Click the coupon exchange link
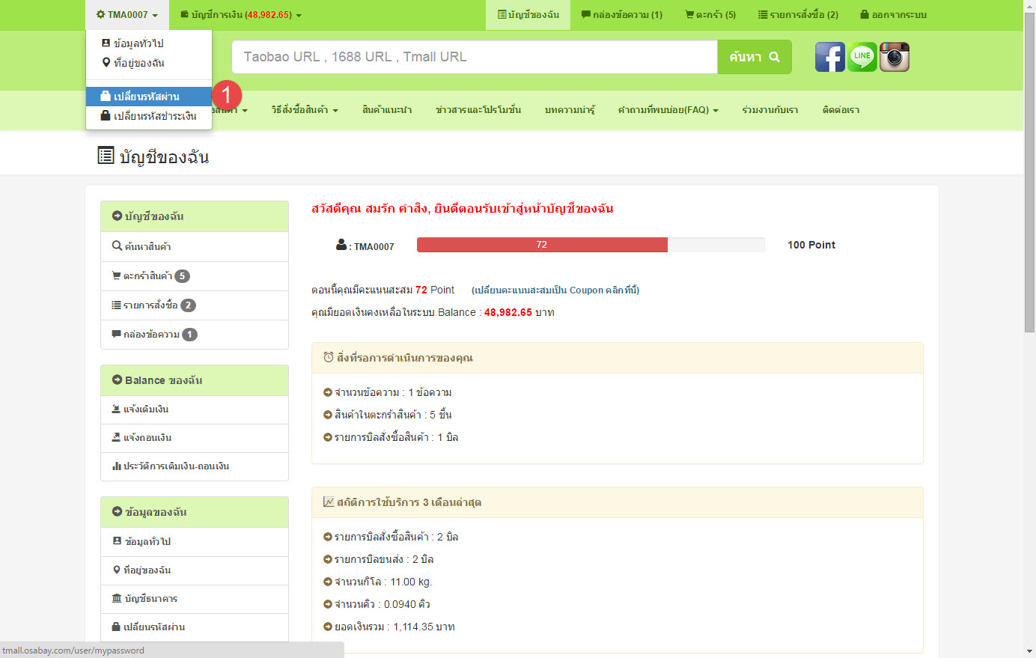 555,290
